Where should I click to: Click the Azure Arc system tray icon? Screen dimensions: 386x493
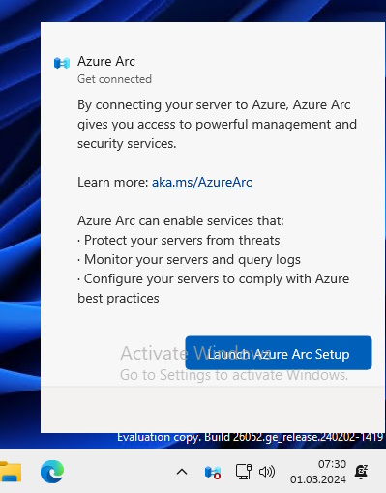(213, 473)
